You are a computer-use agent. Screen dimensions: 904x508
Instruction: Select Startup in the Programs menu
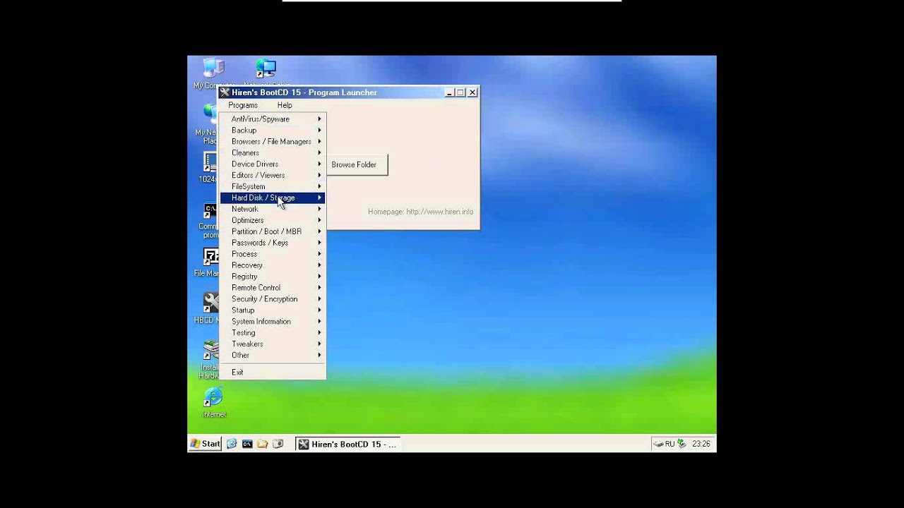(273, 310)
